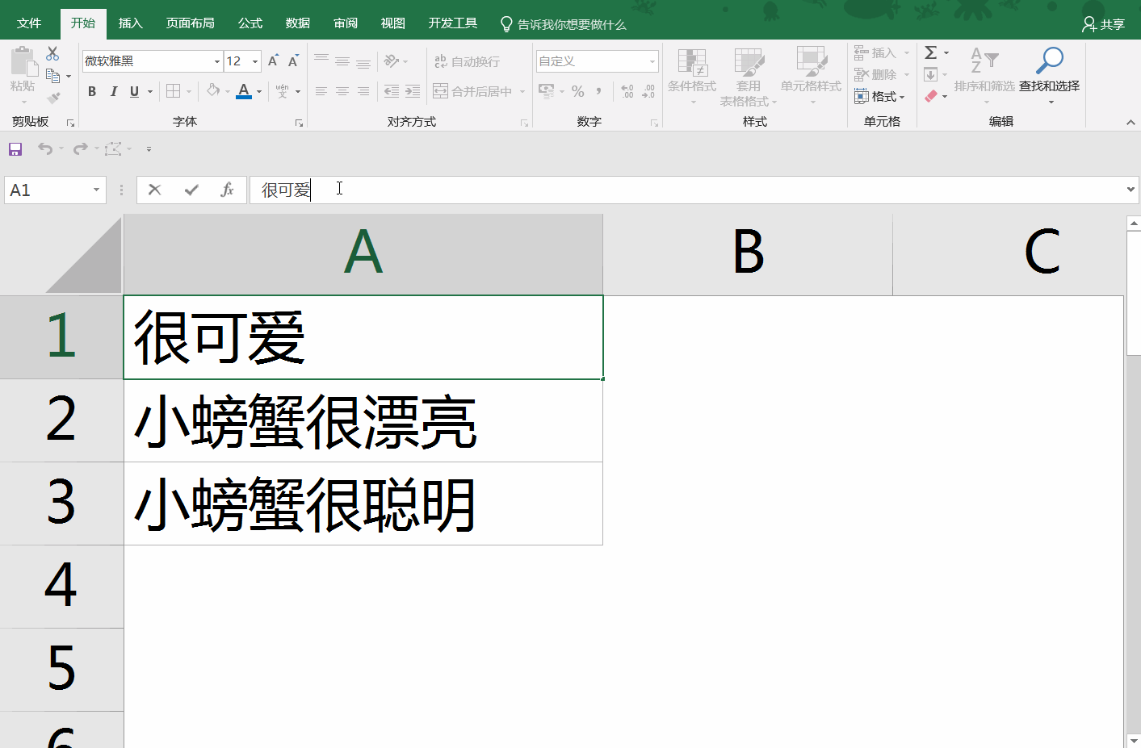
Task: Switch to the Data (数据) tab
Action: pos(298,23)
